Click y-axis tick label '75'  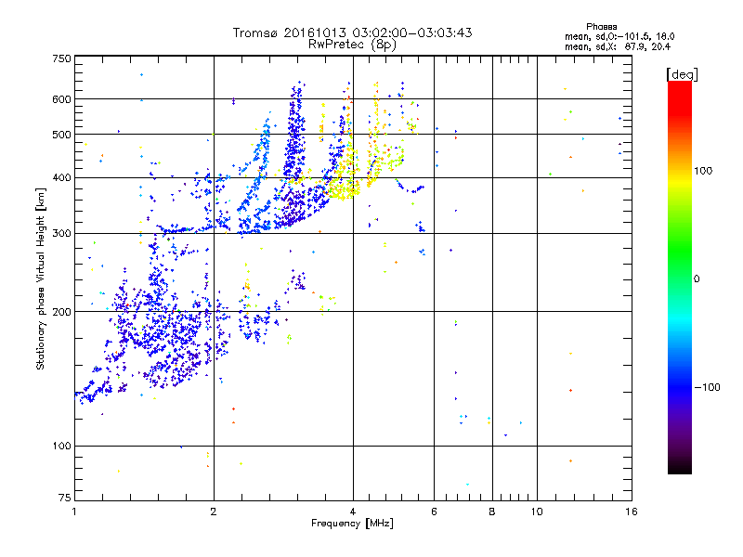pos(65,498)
